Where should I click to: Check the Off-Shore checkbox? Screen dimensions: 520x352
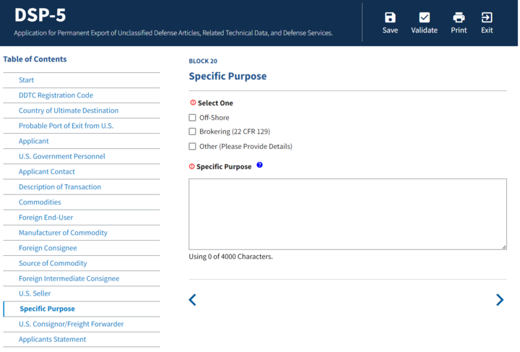(193, 118)
